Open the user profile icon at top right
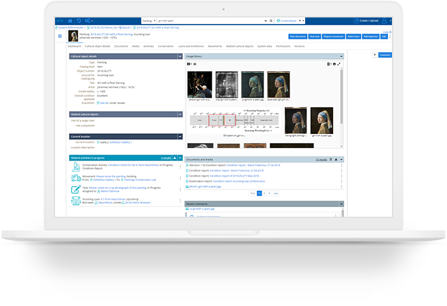 coord(384,21)
